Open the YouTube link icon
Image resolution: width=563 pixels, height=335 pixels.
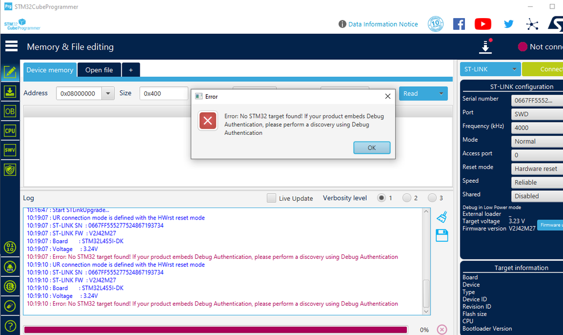point(483,24)
